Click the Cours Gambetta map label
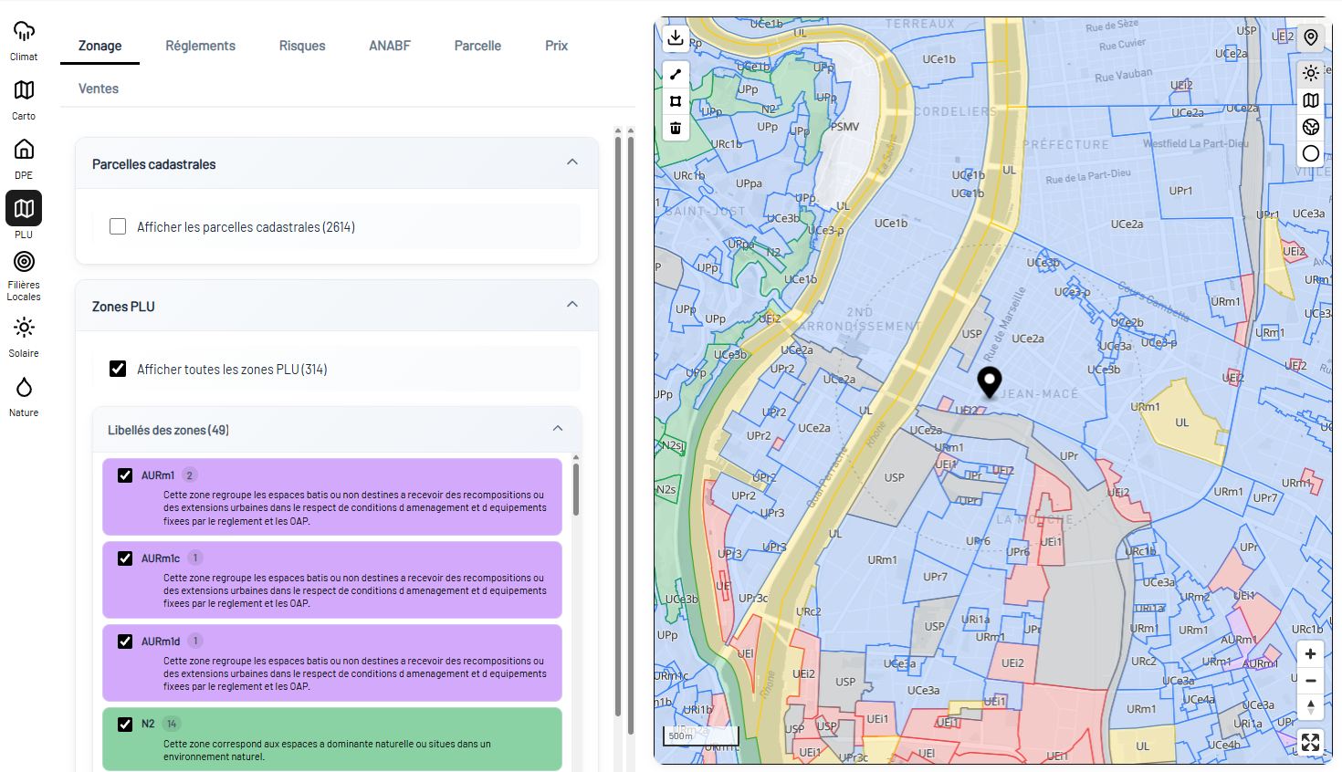 click(x=1154, y=301)
